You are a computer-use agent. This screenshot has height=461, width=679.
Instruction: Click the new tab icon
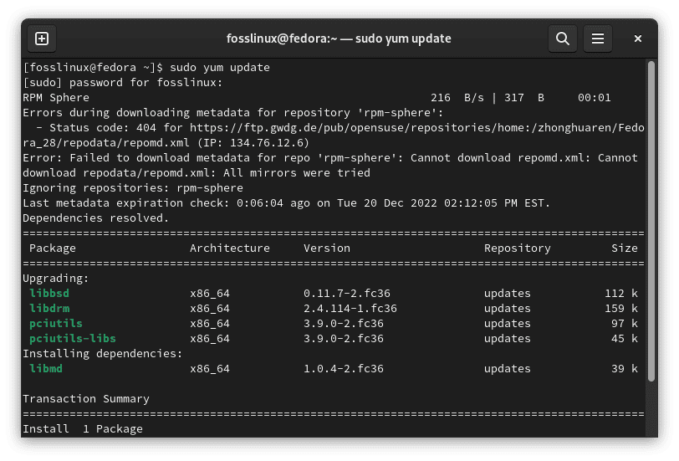coord(42,38)
